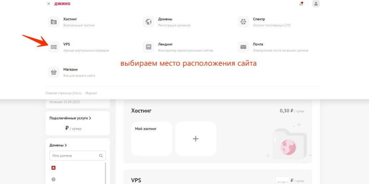Screen dimensions: 369x184
Task: Click the domain search magnifier icon
Action: [x=101, y=156]
